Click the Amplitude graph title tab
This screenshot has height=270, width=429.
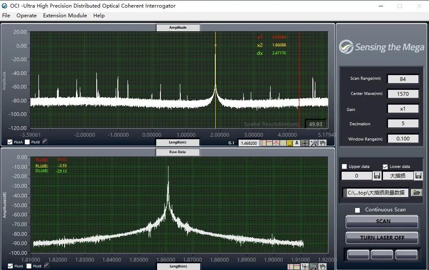point(178,27)
